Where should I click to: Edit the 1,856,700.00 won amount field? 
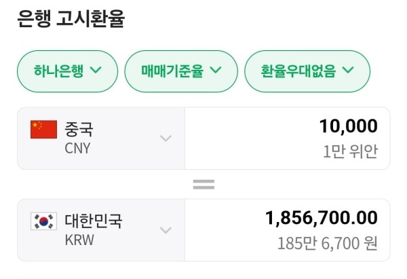[288, 230]
